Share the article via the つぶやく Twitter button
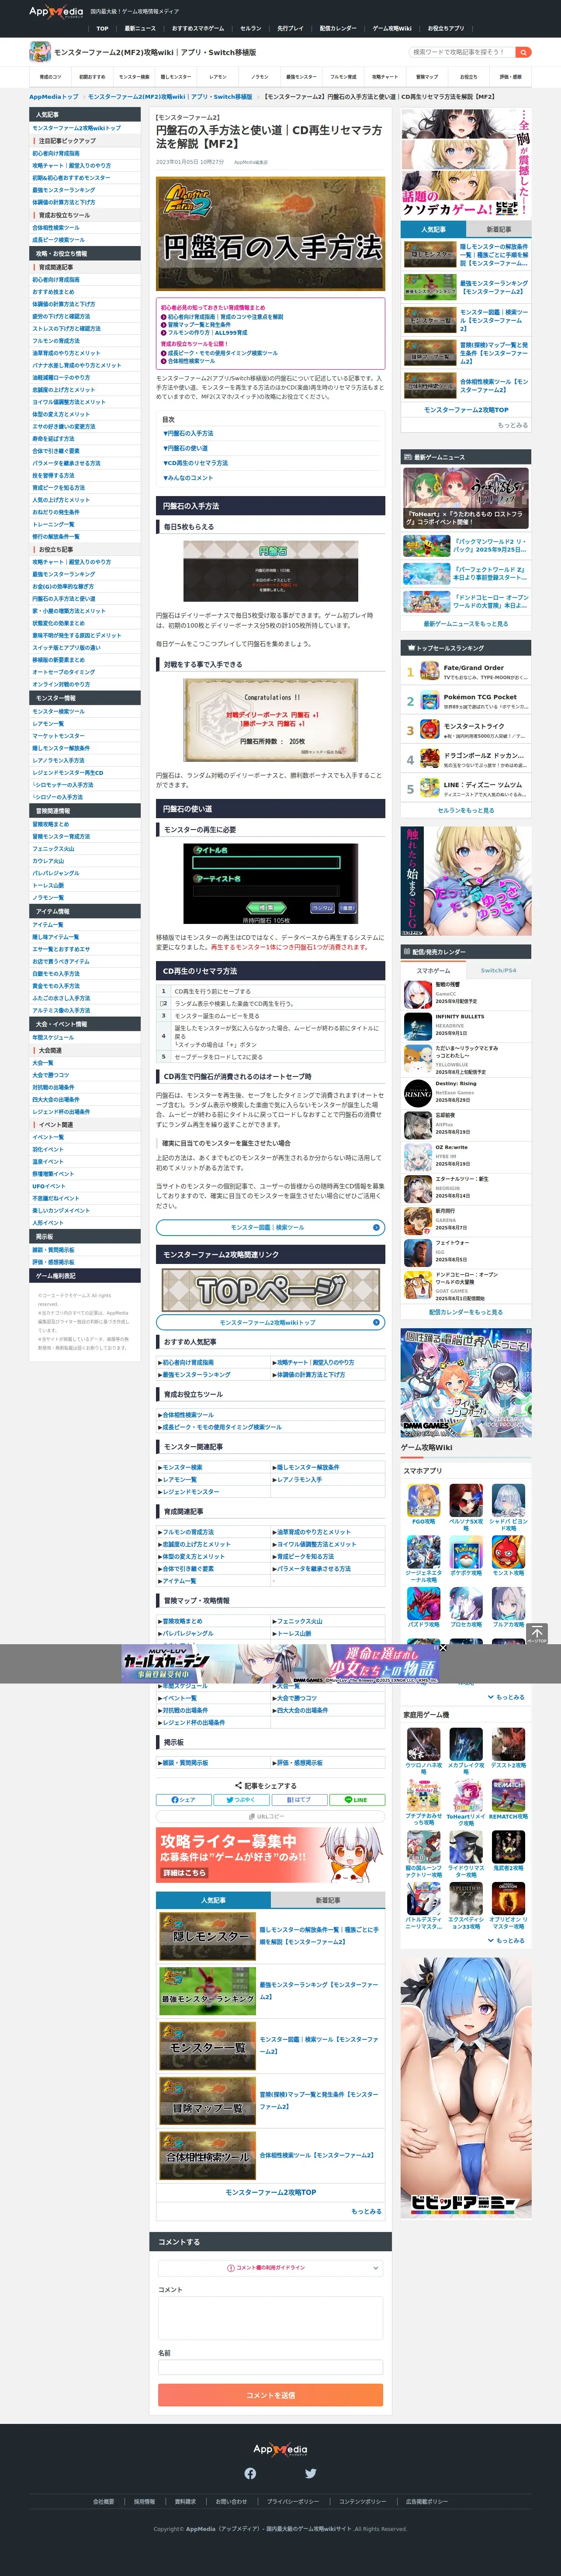 click(241, 1799)
